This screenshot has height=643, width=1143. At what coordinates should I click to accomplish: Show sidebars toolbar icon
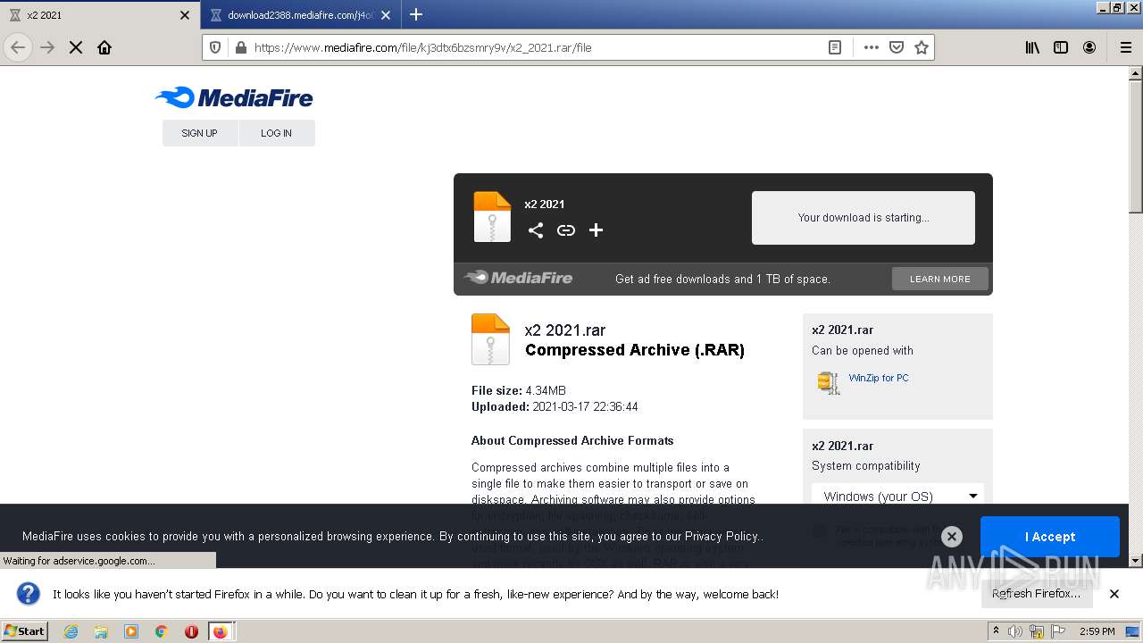[1061, 47]
